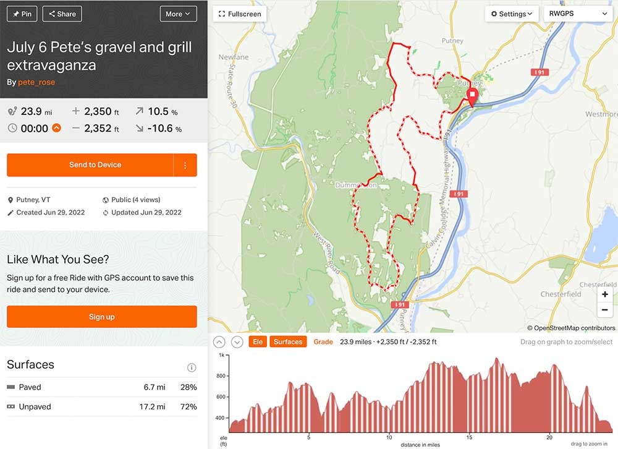Click the up-arrow circle icon above elevation graph
The width and height of the screenshot is (618, 449).
point(219,342)
